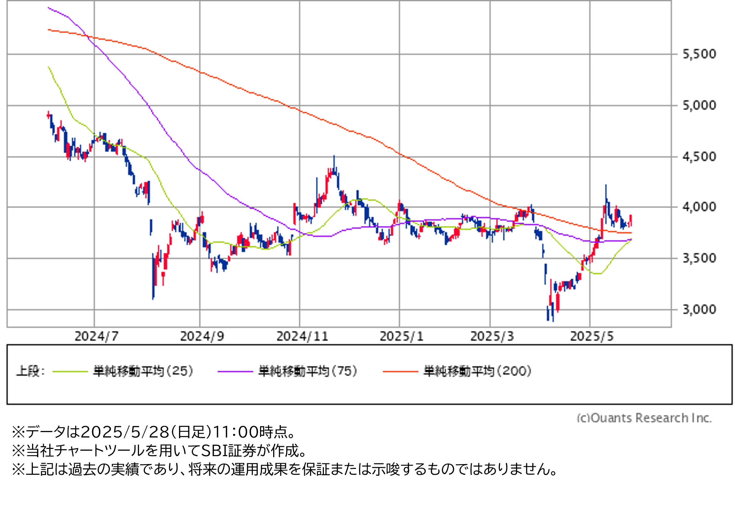Click 単純移動平均(200) legend label
The height and width of the screenshot is (511, 735).
pos(477,371)
